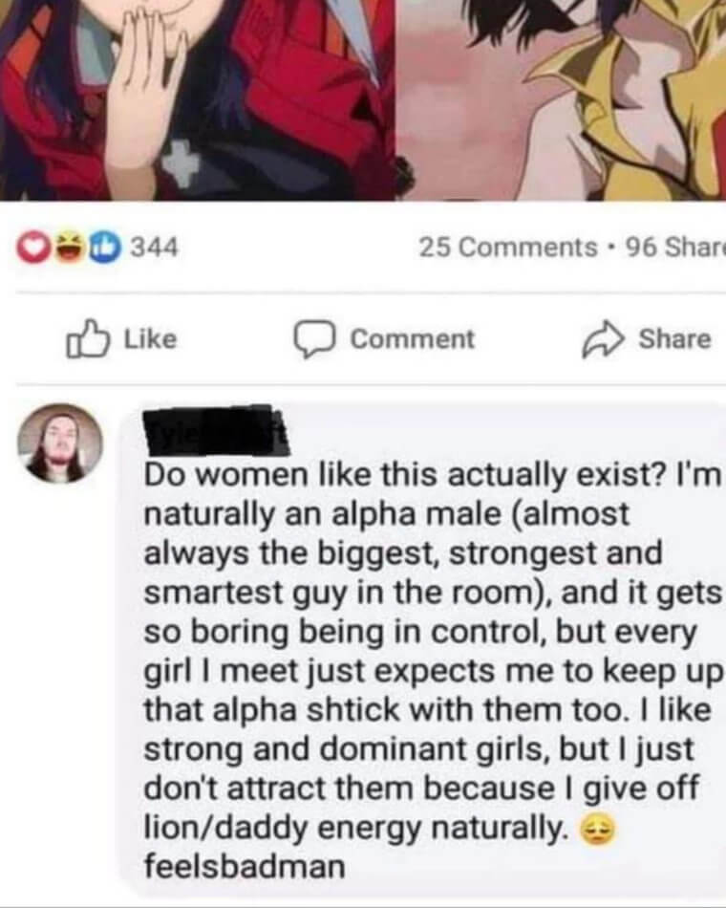Image resolution: width=726 pixels, height=908 pixels.
Task: Click the comment's opening line about women
Action: pos(432,475)
